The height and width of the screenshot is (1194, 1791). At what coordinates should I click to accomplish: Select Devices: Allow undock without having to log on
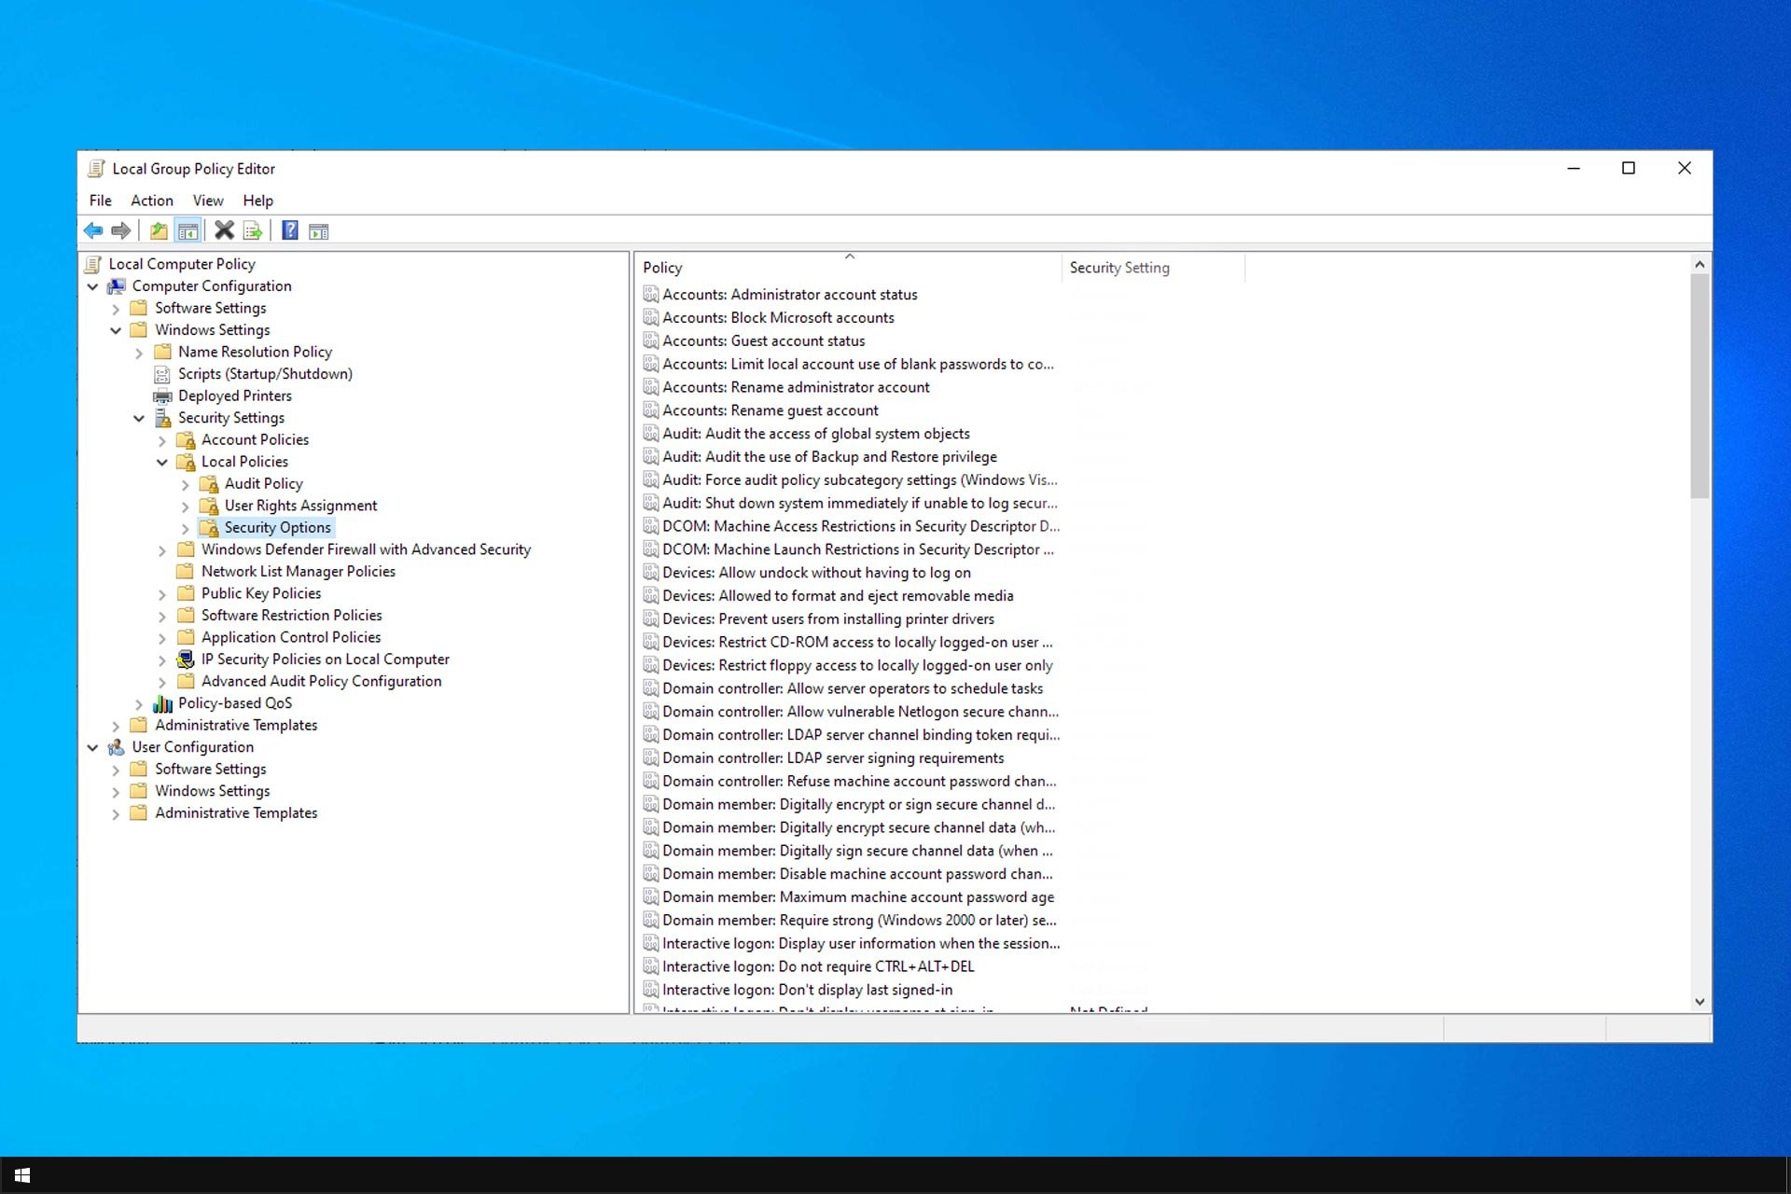[x=816, y=573]
